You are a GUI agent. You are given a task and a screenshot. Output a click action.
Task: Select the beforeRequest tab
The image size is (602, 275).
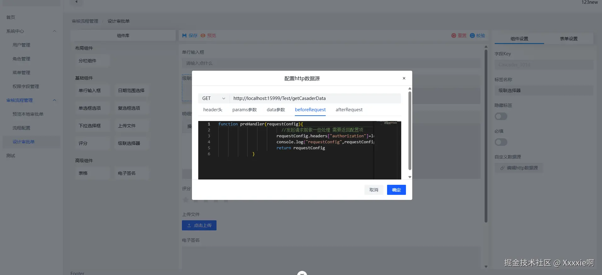[x=310, y=110]
